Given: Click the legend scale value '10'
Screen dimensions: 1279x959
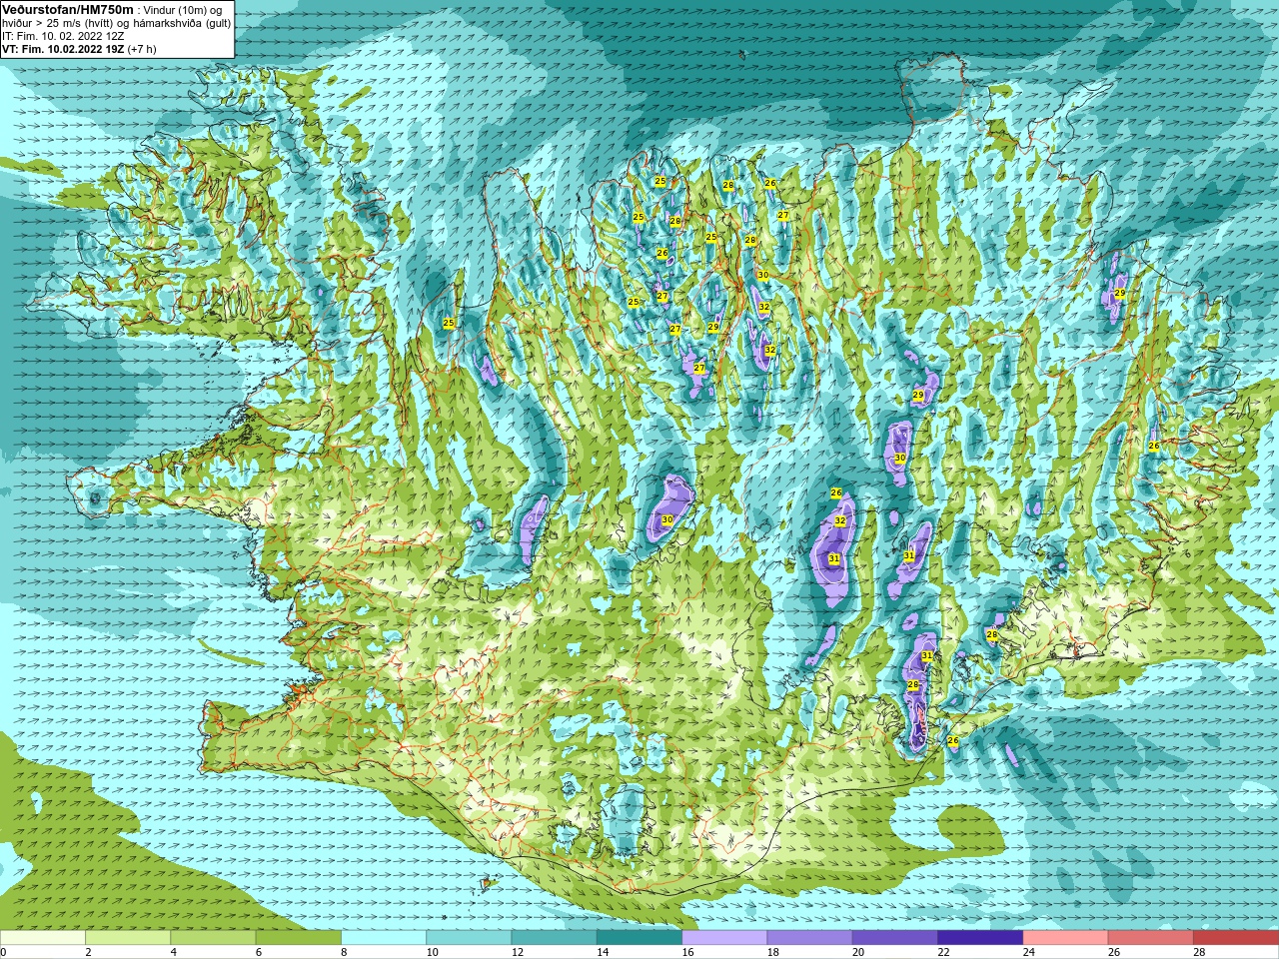Looking at the screenshot, I should click(432, 953).
